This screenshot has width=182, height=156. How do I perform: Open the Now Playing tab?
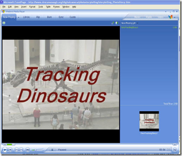pos(9,17)
